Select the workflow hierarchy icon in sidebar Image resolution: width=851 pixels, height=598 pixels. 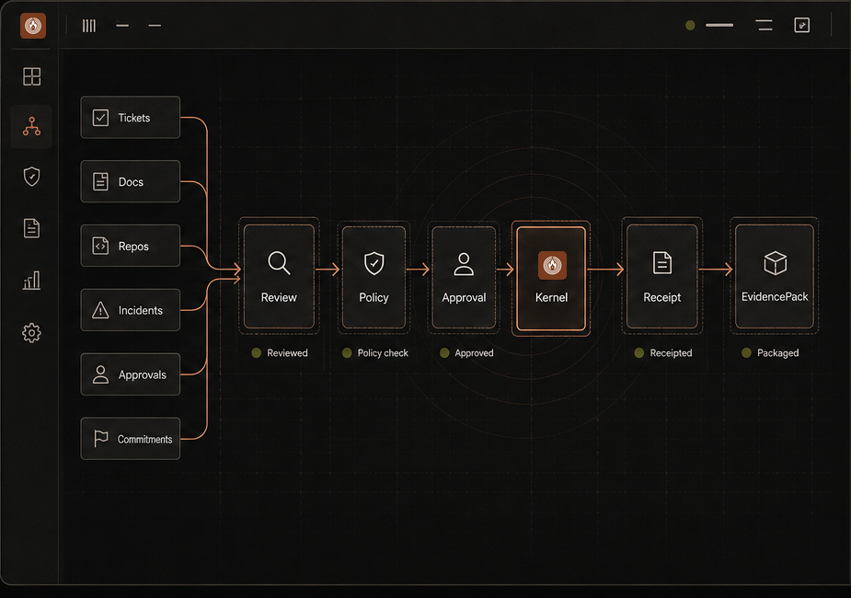[31, 126]
